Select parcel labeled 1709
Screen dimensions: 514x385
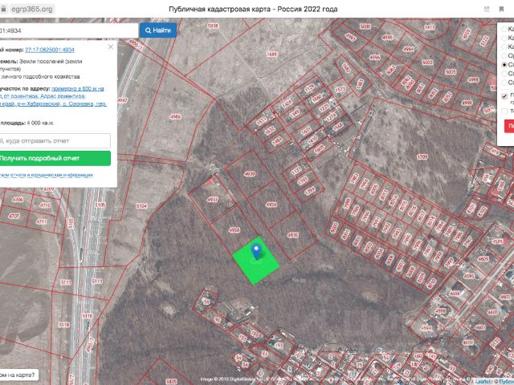pyautogui.click(x=422, y=157)
